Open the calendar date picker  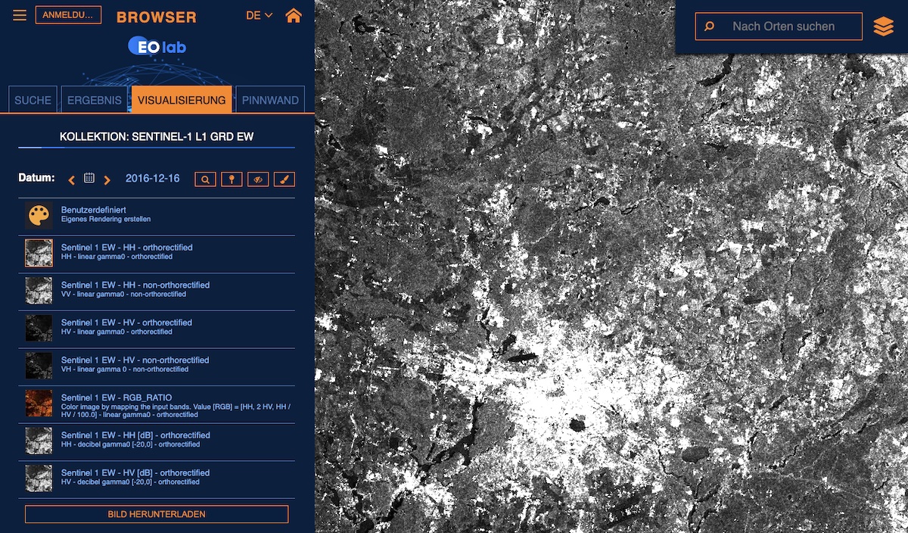89,179
